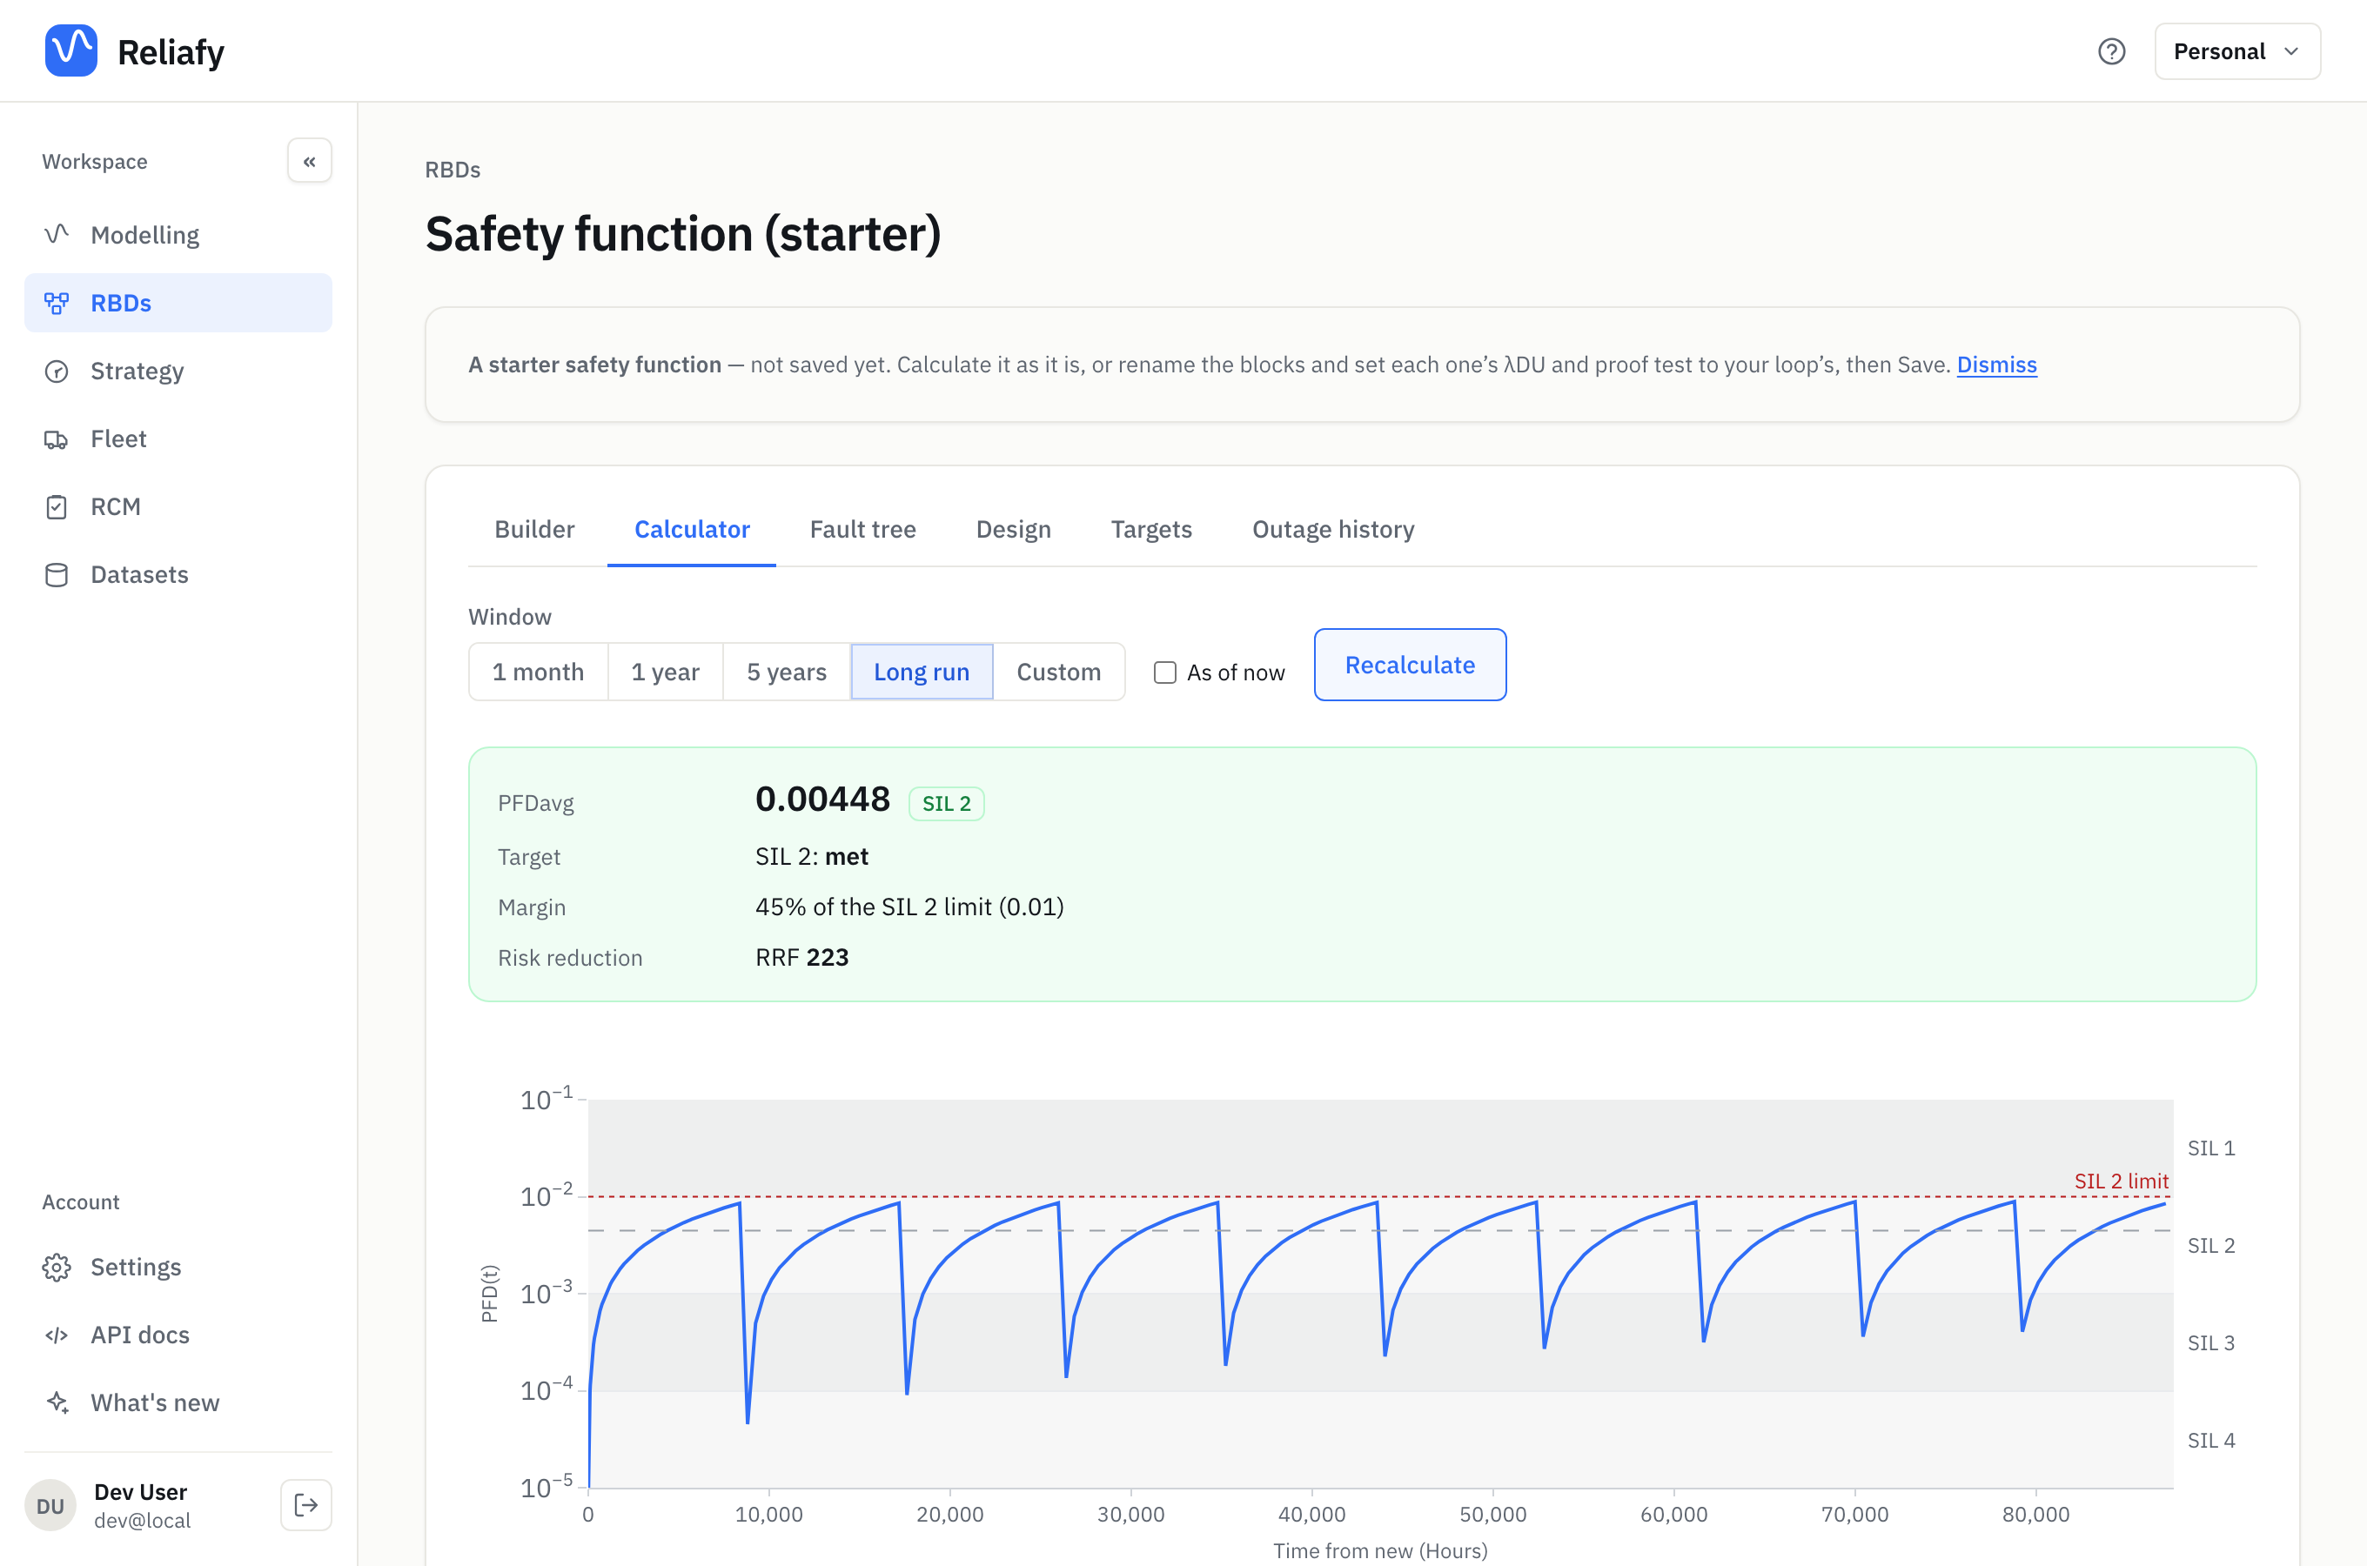Open the Personal workspace dropdown
This screenshot has width=2367, height=1566.
(x=2237, y=51)
